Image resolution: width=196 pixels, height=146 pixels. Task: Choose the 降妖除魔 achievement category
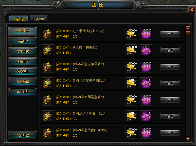pos(23,82)
